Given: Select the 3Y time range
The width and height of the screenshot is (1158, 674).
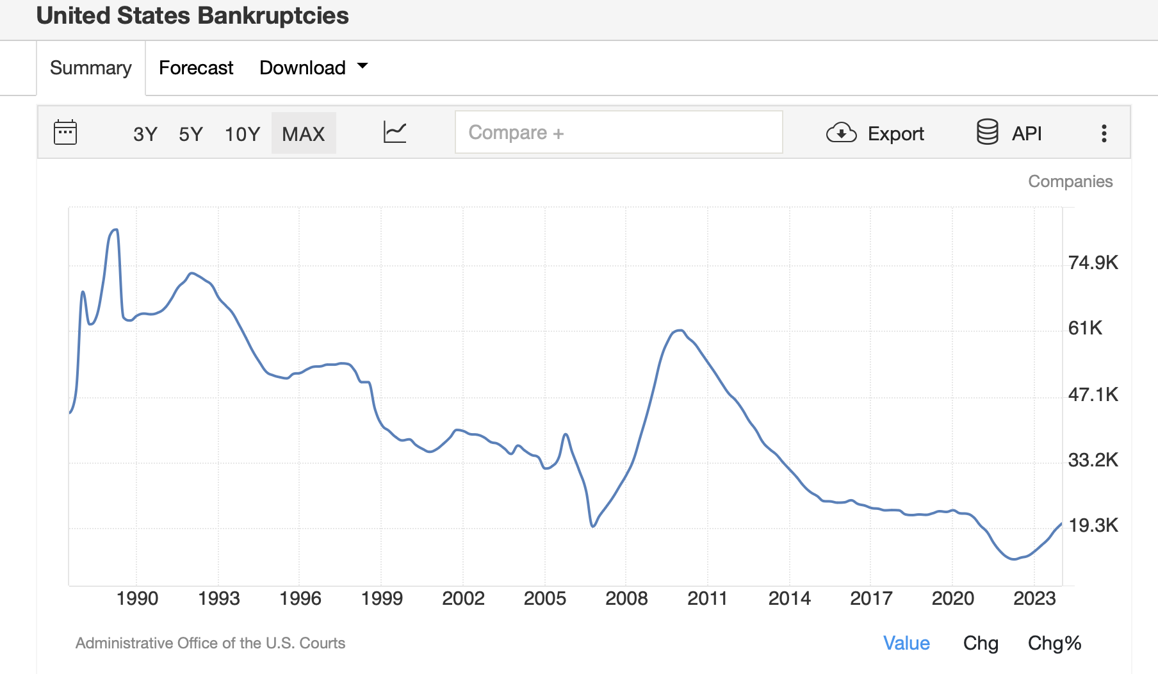Looking at the screenshot, I should pos(145,134).
